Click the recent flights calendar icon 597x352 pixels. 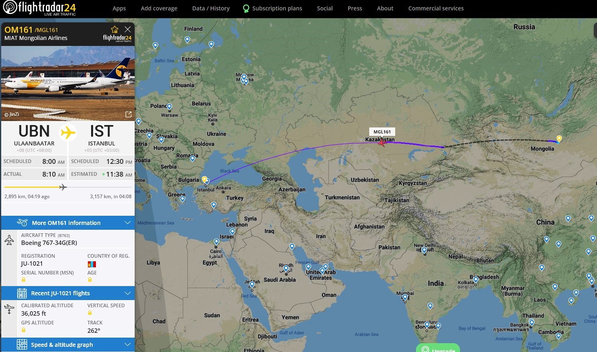click(x=22, y=293)
